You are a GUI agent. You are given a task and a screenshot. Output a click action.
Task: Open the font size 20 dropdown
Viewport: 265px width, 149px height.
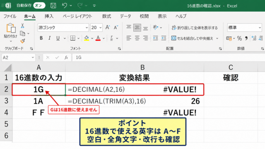tap(100, 28)
